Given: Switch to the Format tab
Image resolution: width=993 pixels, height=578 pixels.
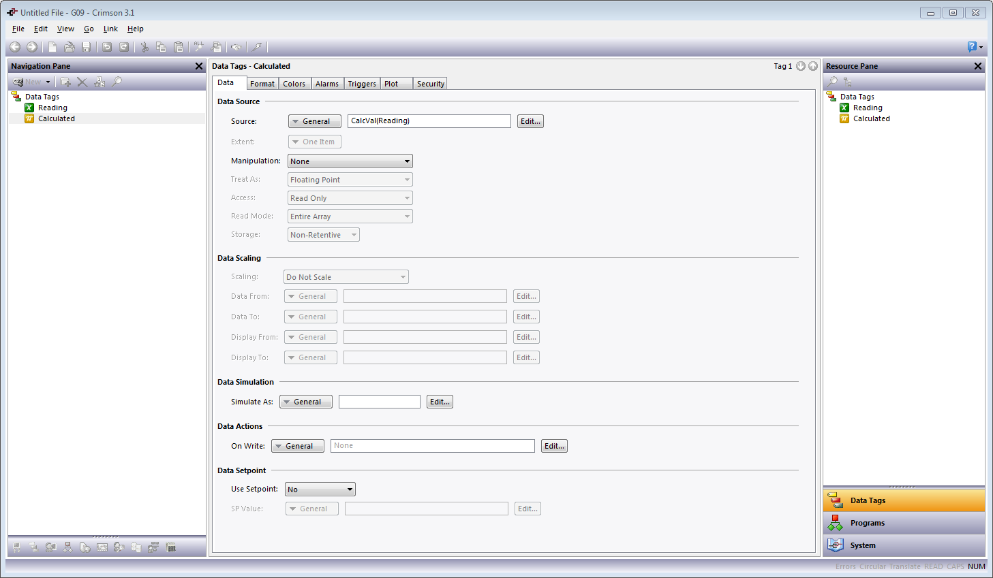Looking at the screenshot, I should click(x=262, y=84).
